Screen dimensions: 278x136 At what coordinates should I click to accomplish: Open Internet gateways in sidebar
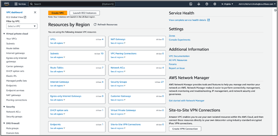(15, 53)
